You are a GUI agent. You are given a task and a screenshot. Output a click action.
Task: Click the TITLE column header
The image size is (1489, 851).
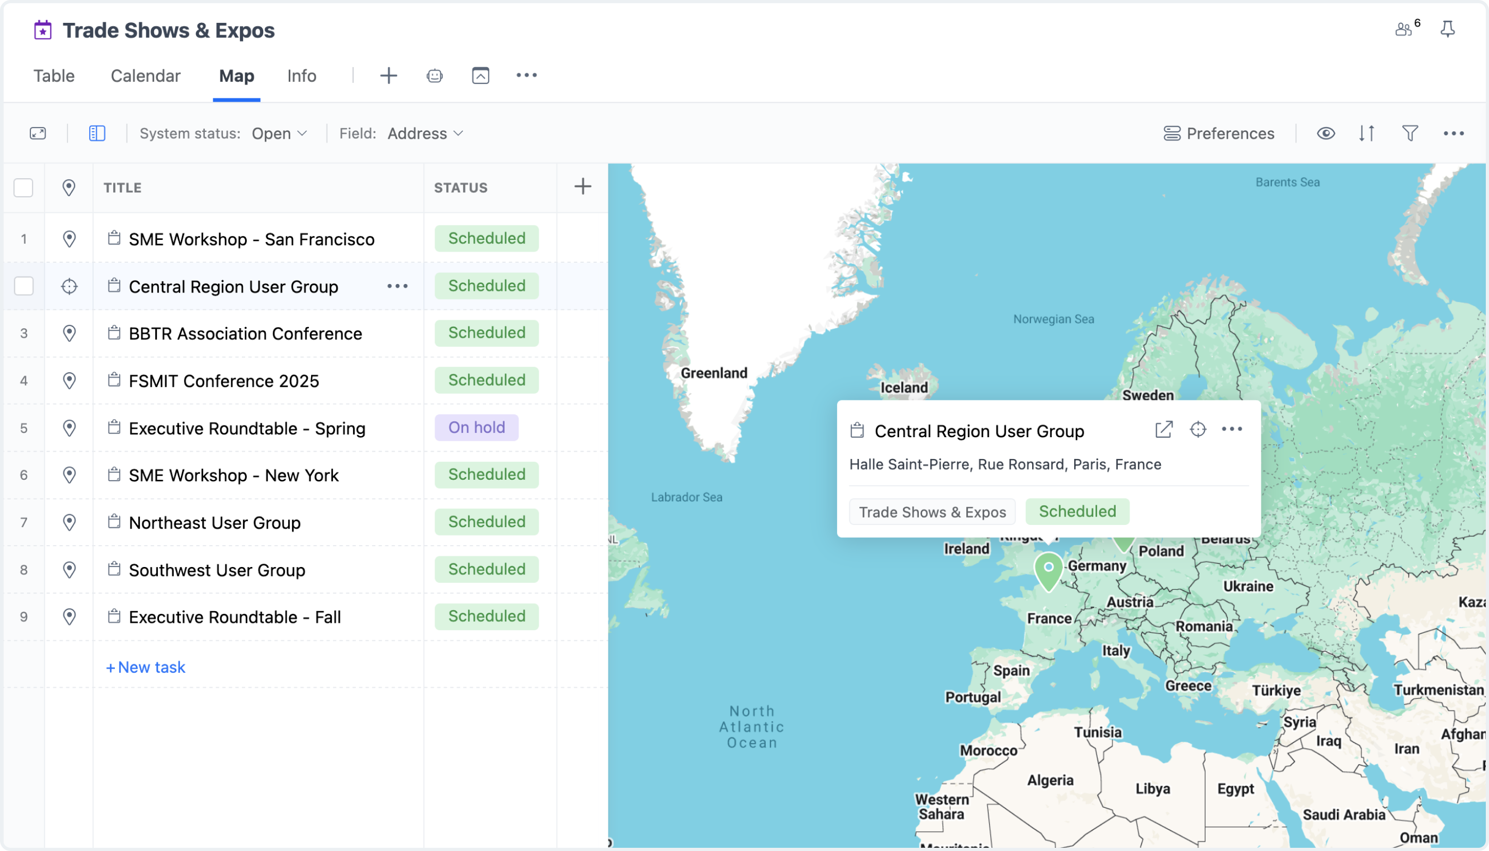coord(122,188)
